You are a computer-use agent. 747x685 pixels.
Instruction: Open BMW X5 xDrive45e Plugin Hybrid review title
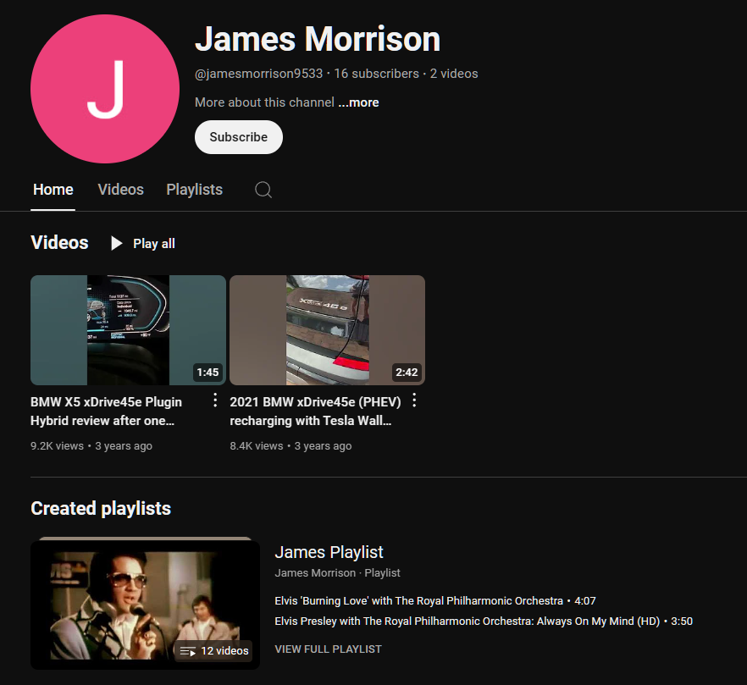[x=106, y=412]
